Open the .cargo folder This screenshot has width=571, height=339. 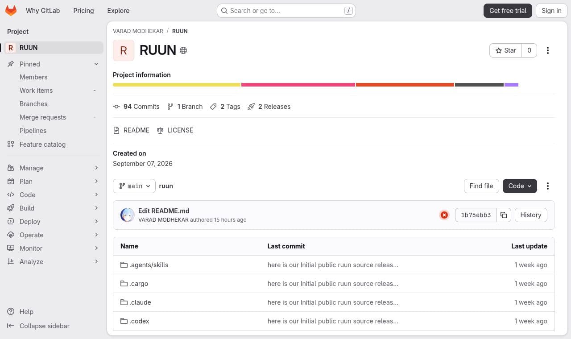(139, 284)
